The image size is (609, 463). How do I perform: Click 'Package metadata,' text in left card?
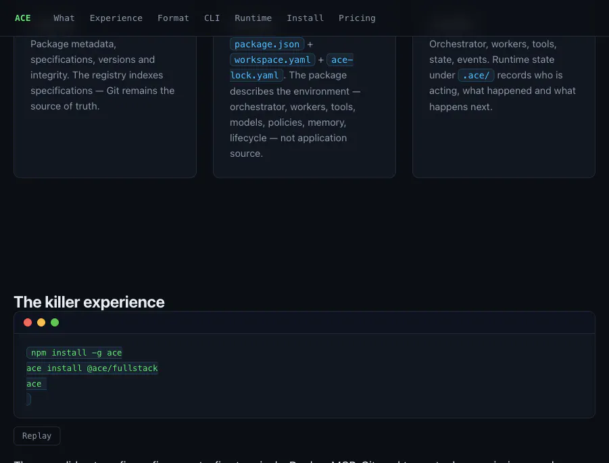pos(74,44)
